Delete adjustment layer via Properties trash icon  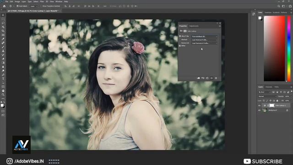[x=216, y=78]
